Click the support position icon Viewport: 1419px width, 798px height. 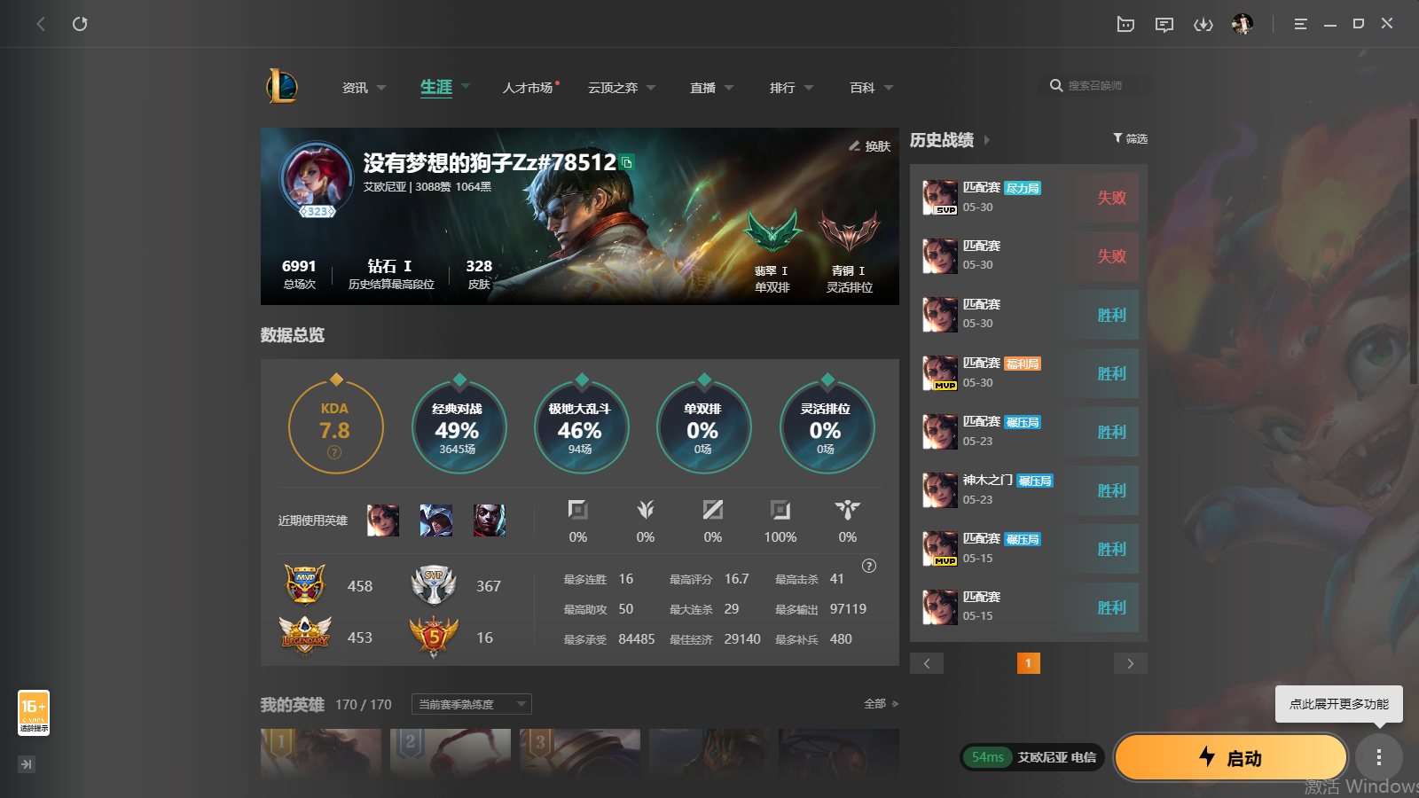(848, 510)
